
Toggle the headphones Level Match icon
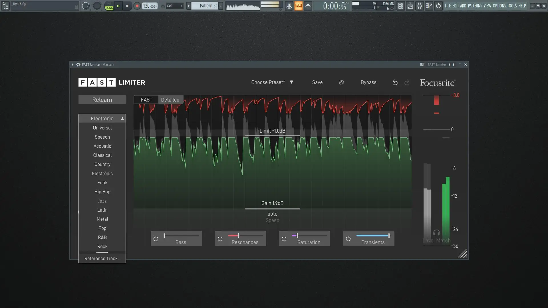436,233
